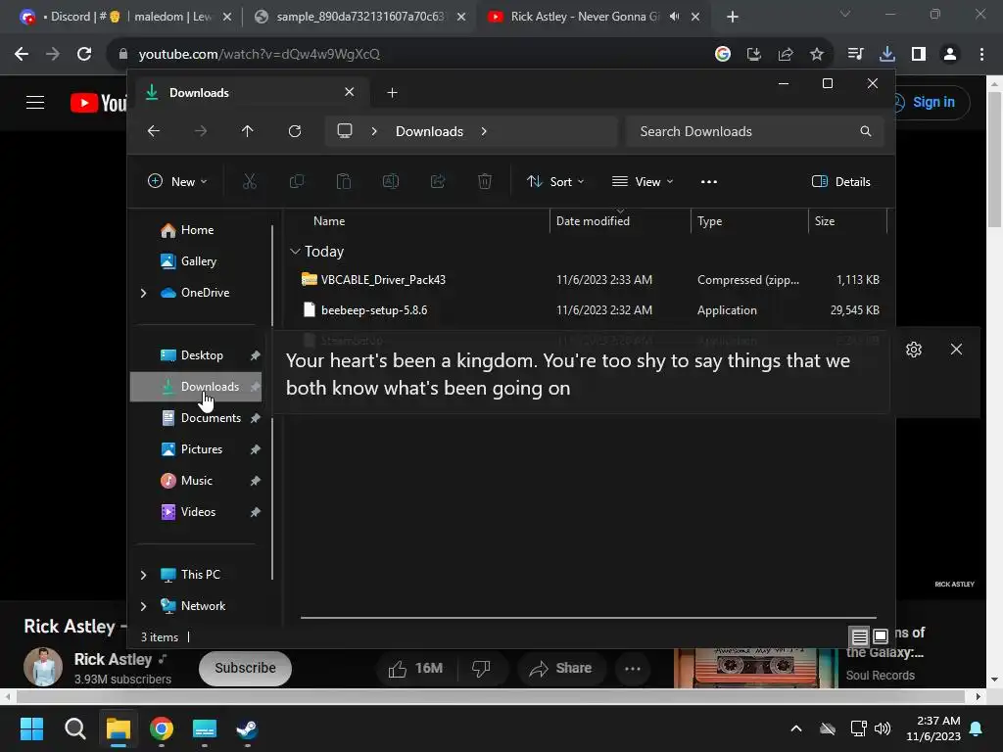
Task: Click the Delete trash icon in Explorer toolbar
Action: 485,181
